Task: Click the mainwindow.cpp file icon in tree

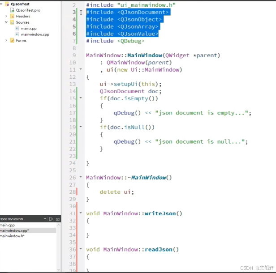Action: [x=17, y=34]
